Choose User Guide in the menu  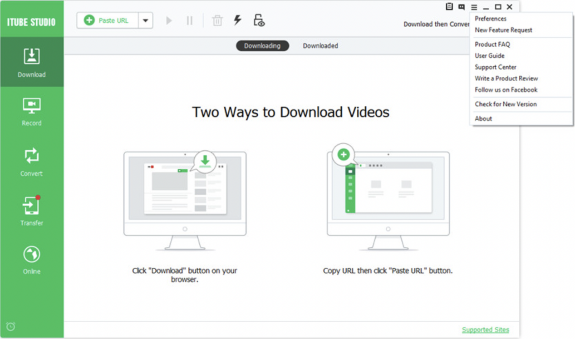pyautogui.click(x=489, y=56)
